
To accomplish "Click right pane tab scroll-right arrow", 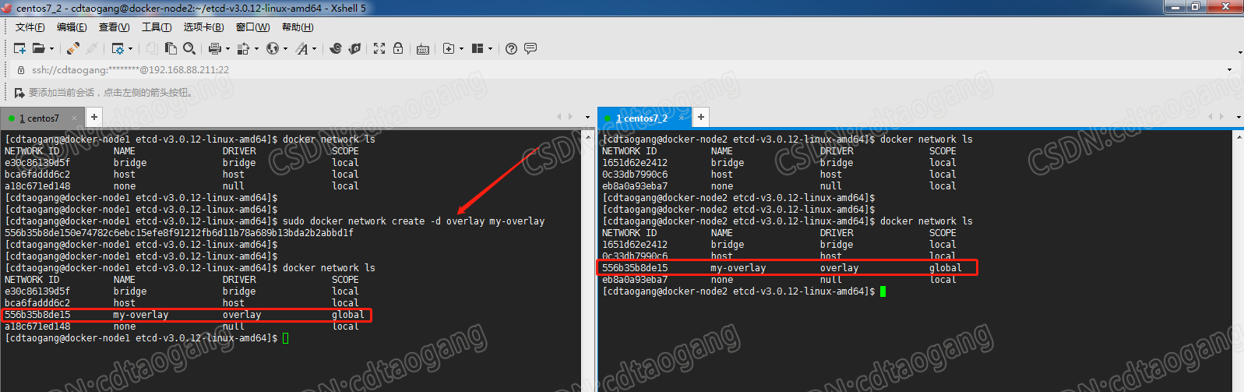I will (x=1221, y=117).
